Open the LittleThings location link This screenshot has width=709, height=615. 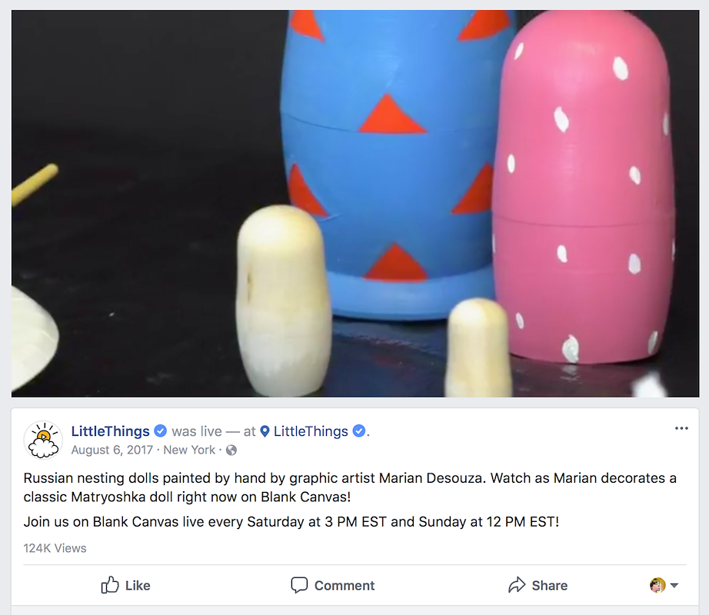pos(311,431)
